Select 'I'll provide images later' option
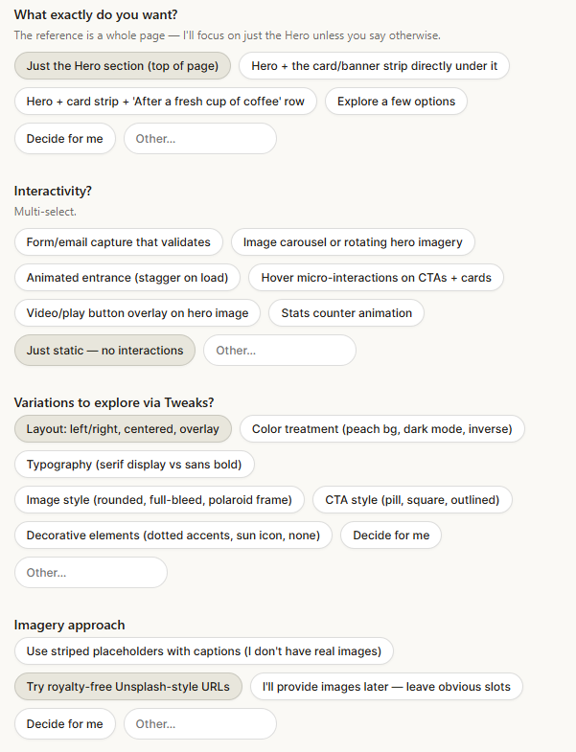This screenshot has height=752, width=576. tap(388, 687)
